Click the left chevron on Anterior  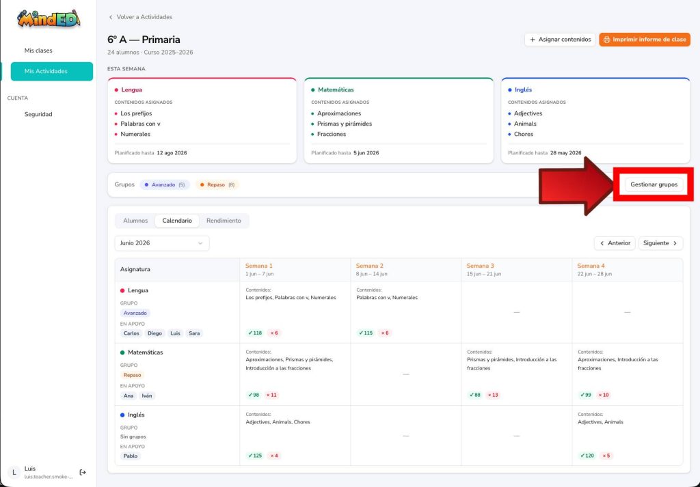pos(602,243)
